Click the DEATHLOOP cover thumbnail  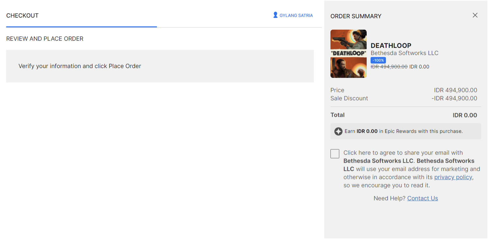coord(348,54)
